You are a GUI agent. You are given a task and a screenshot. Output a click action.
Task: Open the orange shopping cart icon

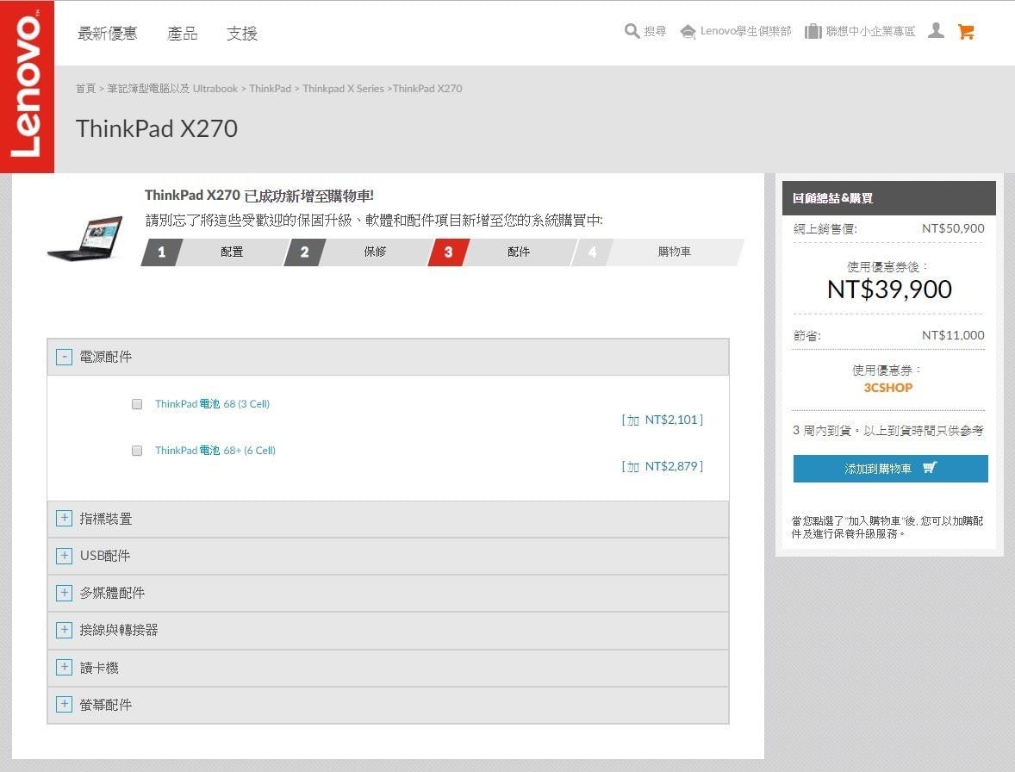click(x=966, y=32)
